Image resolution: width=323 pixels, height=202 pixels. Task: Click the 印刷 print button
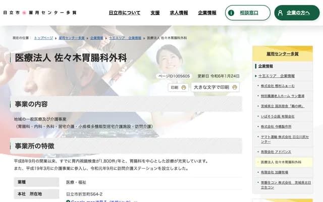pyautogui.click(x=178, y=87)
